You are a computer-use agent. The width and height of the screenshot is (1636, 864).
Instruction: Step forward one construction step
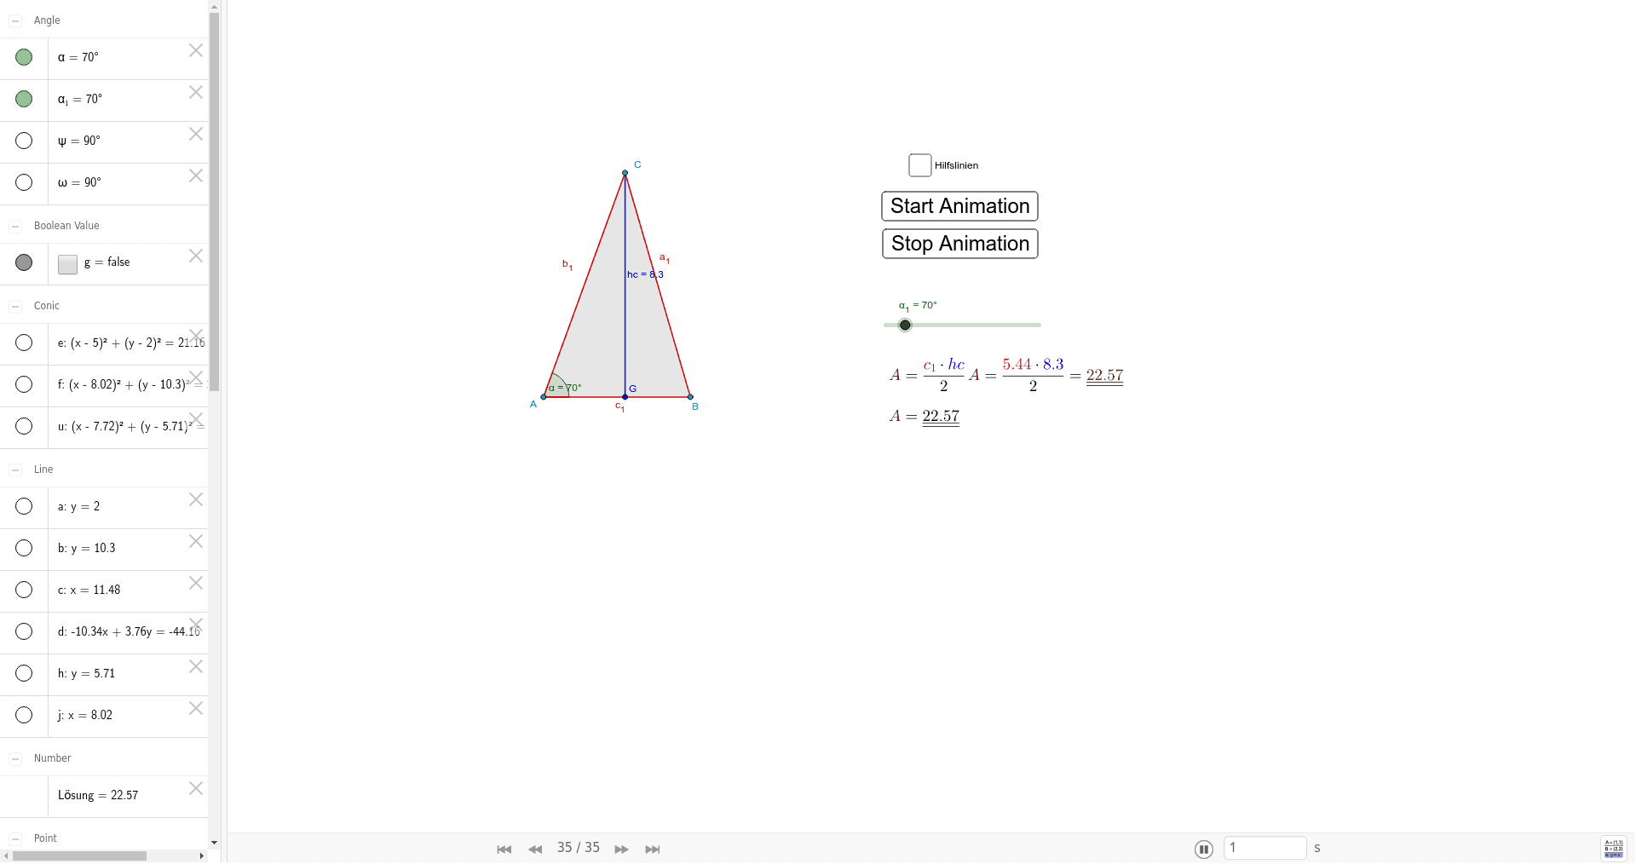(622, 850)
